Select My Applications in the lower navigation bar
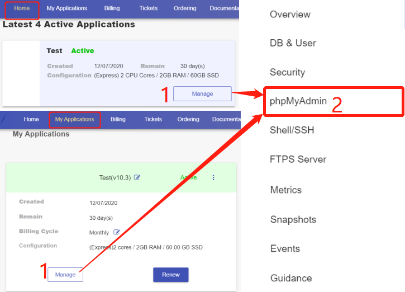Image resolution: width=405 pixels, height=292 pixels. pos(75,119)
